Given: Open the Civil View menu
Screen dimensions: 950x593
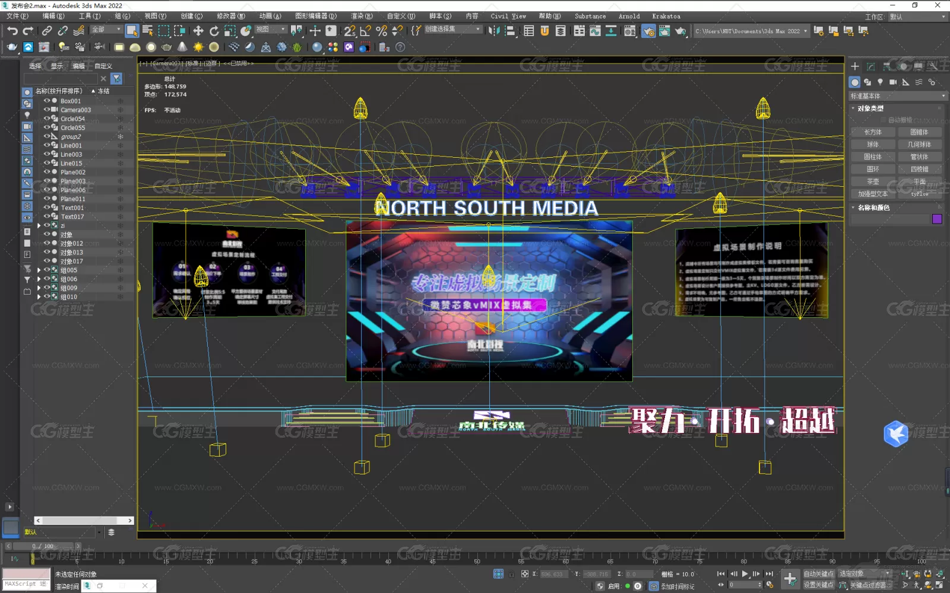Looking at the screenshot, I should [508, 16].
